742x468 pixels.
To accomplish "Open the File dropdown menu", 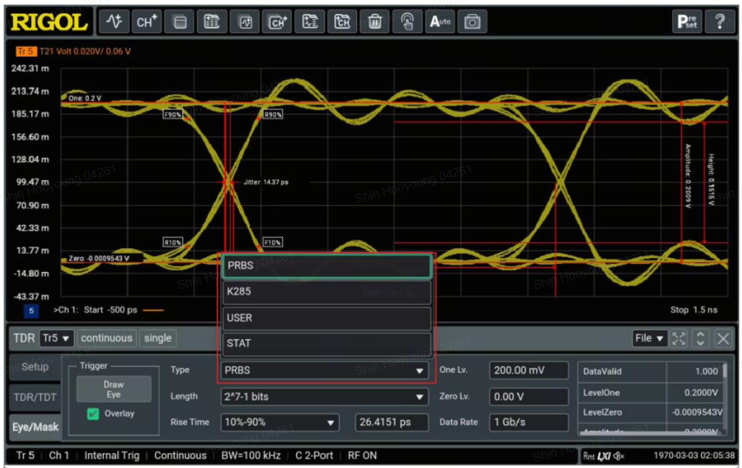I will tap(650, 338).
